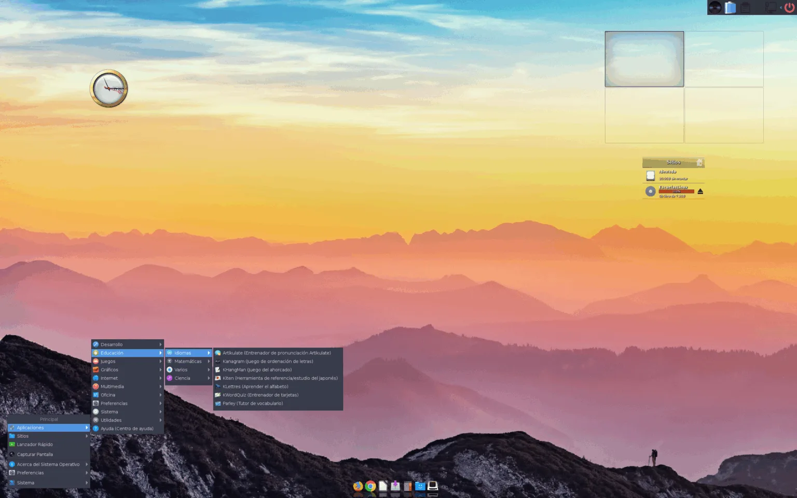Click the EscuelasLinux 100% progress bar
This screenshot has width=797, height=498.
(x=676, y=191)
